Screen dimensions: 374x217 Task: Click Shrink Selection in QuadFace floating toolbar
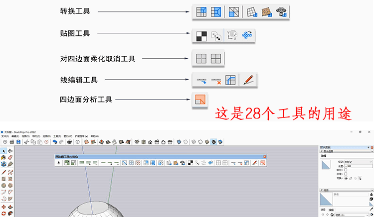(73, 163)
